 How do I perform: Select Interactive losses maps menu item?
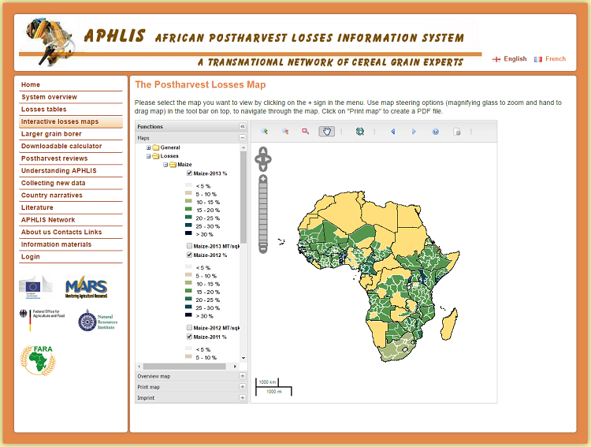pyautogui.click(x=71, y=121)
